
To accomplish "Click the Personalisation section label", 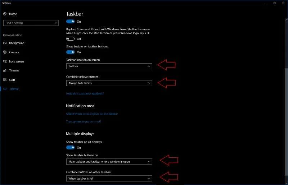I will click(x=13, y=35).
